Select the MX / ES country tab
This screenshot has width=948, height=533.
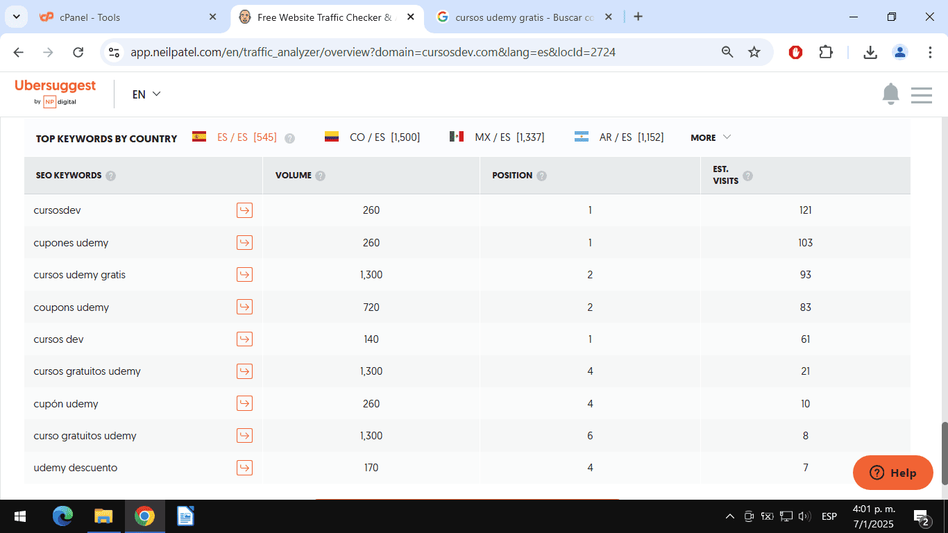497,137
